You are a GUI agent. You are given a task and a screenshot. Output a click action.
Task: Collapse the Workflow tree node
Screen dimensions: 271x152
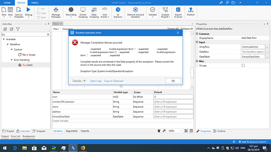click(7, 44)
